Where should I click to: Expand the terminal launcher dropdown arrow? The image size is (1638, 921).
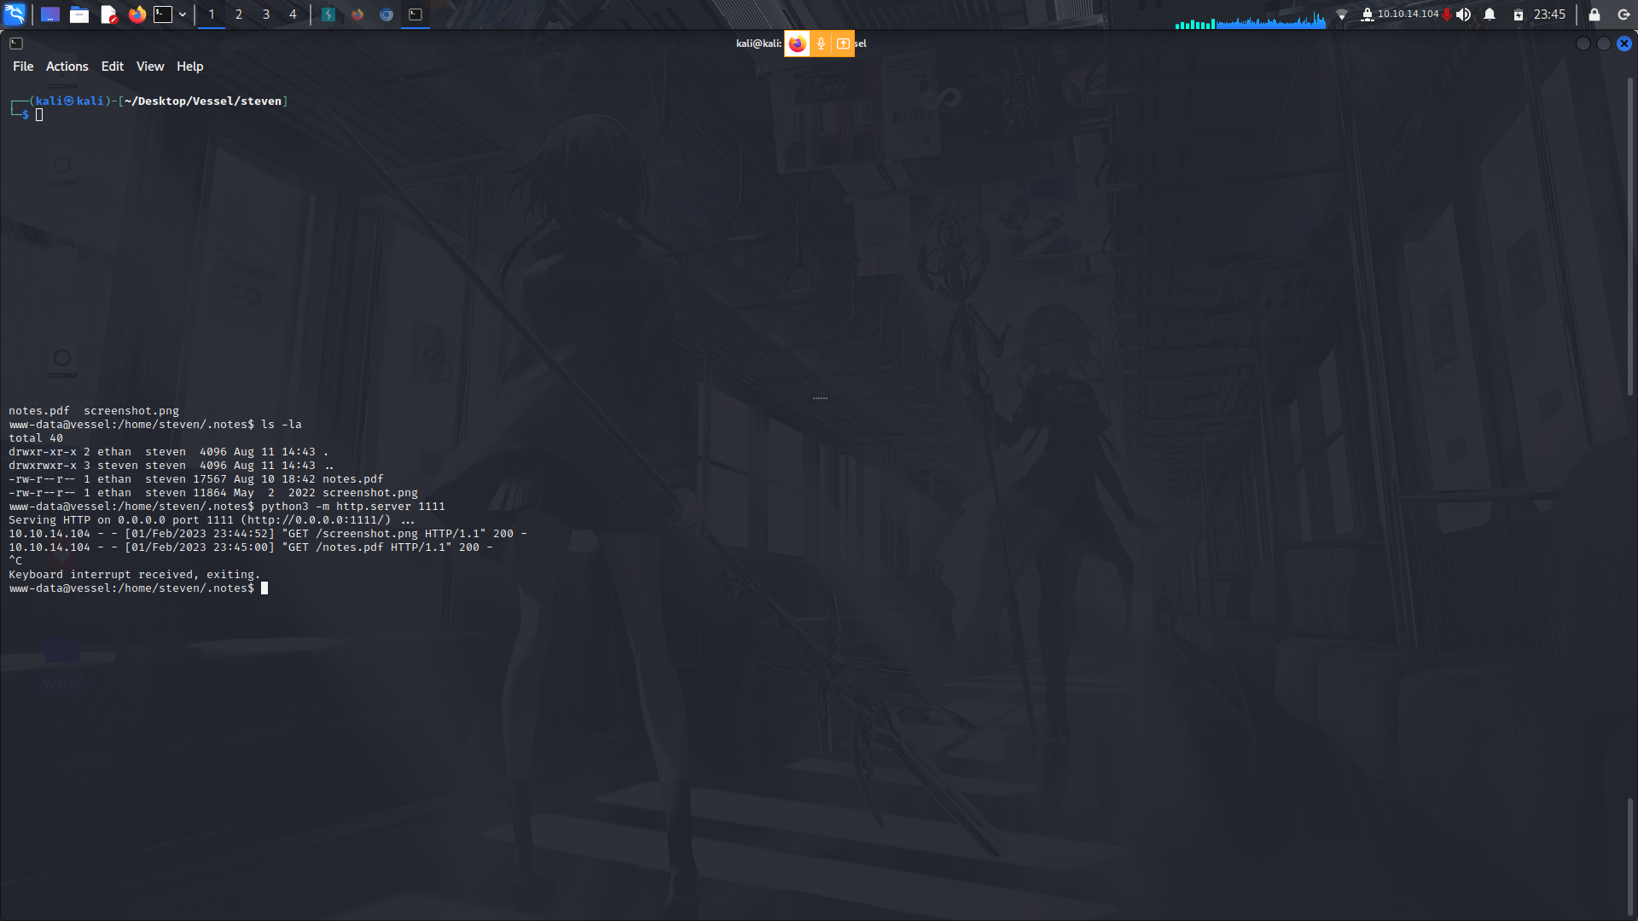(182, 14)
